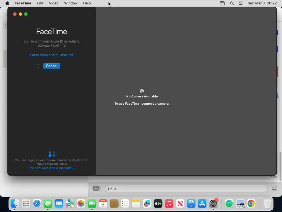This screenshot has width=282, height=212.
Task: Open App Store from the Dock
Action: point(202,203)
